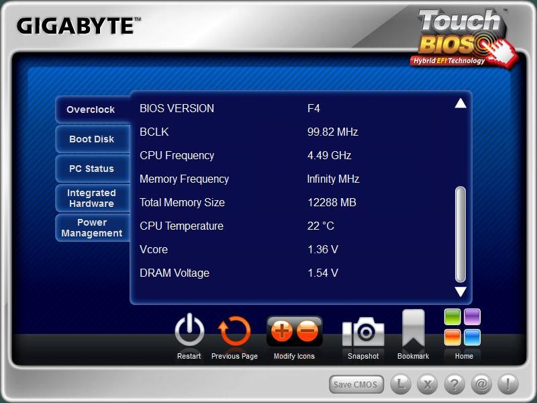
Task: Select the BCLK label
Action: (154, 132)
